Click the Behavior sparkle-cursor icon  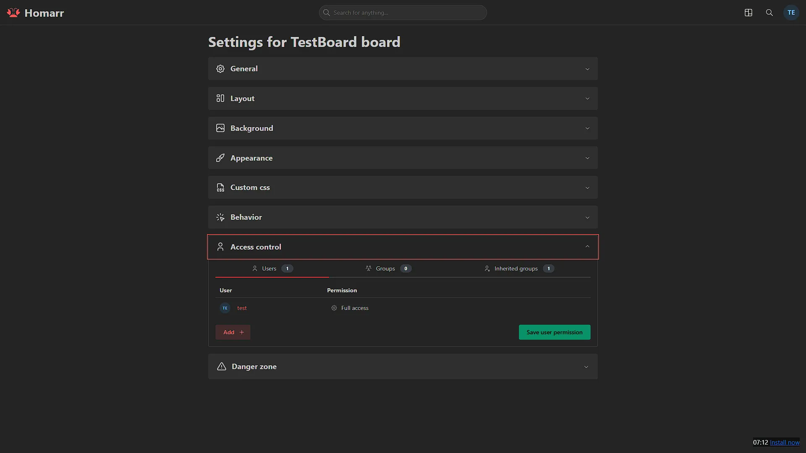pyautogui.click(x=220, y=217)
